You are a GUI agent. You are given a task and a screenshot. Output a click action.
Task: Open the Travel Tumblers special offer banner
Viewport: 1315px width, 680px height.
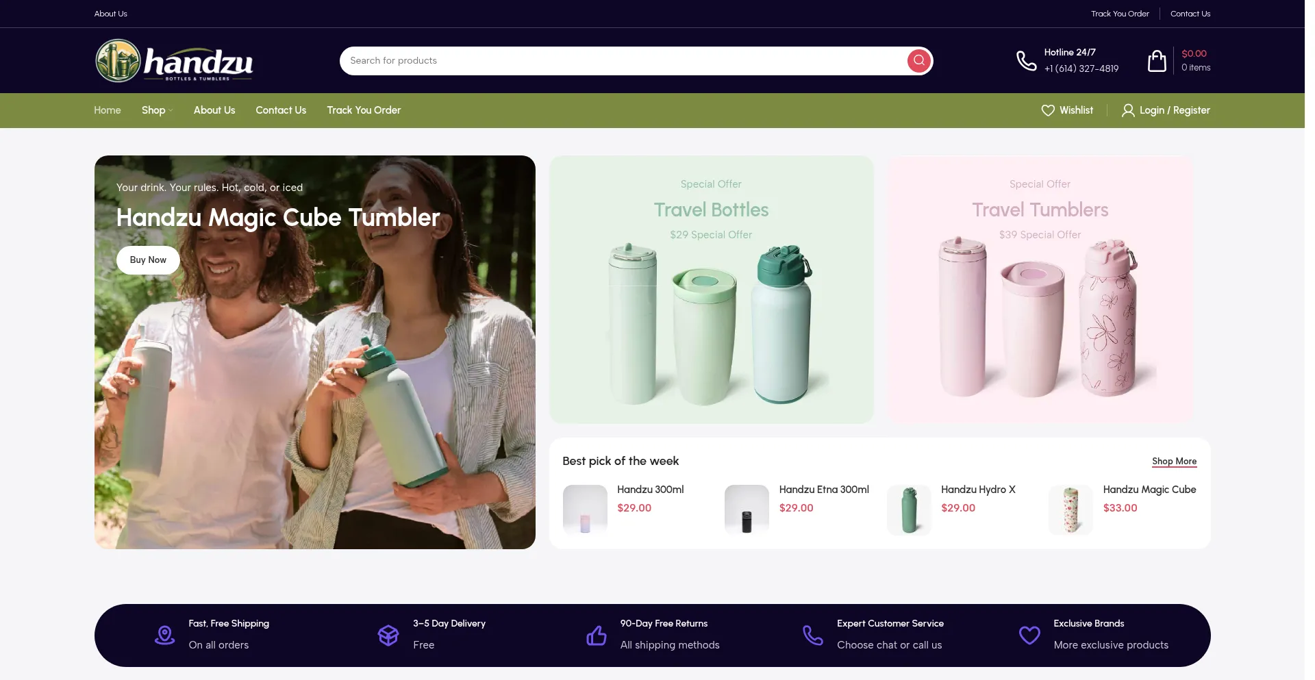click(x=1040, y=289)
